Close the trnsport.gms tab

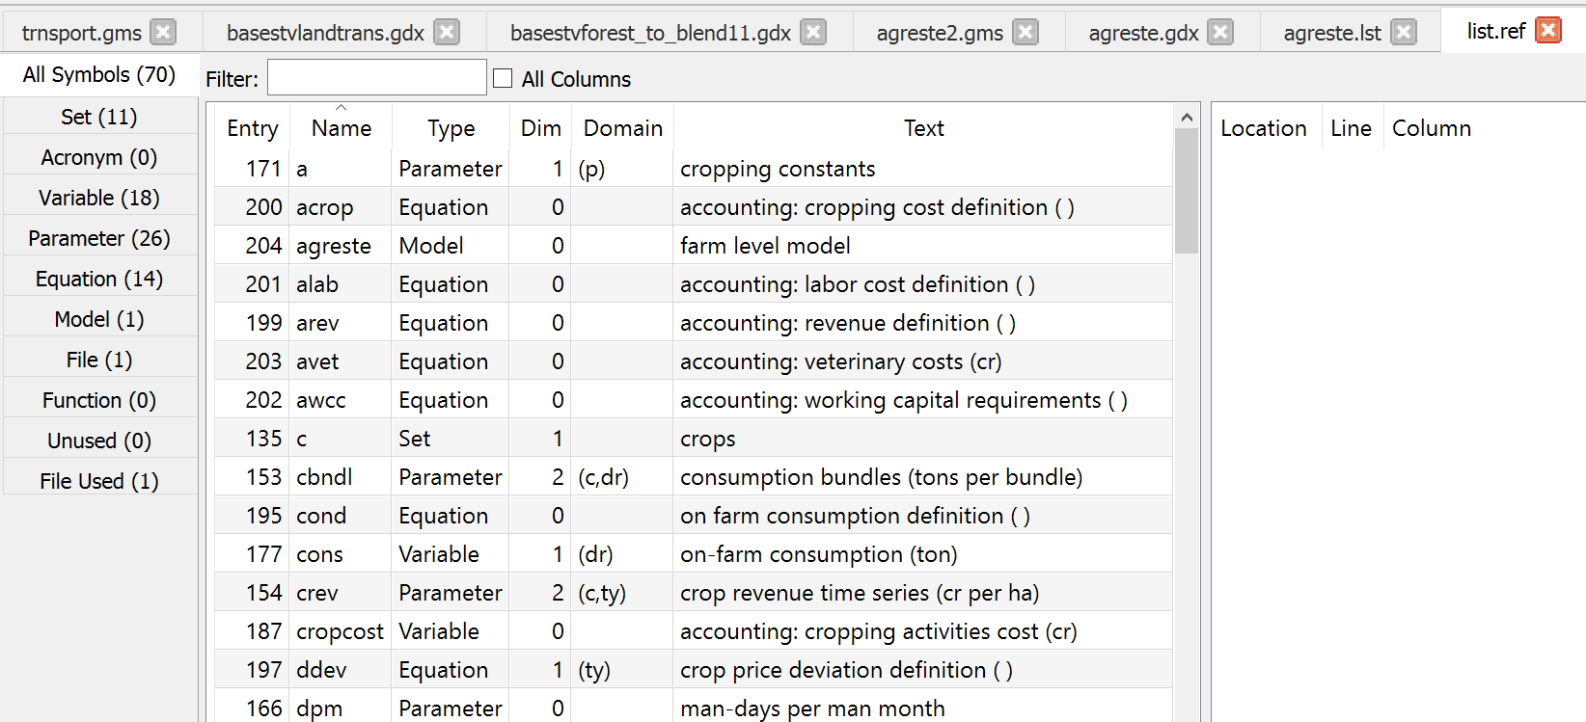coord(164,33)
